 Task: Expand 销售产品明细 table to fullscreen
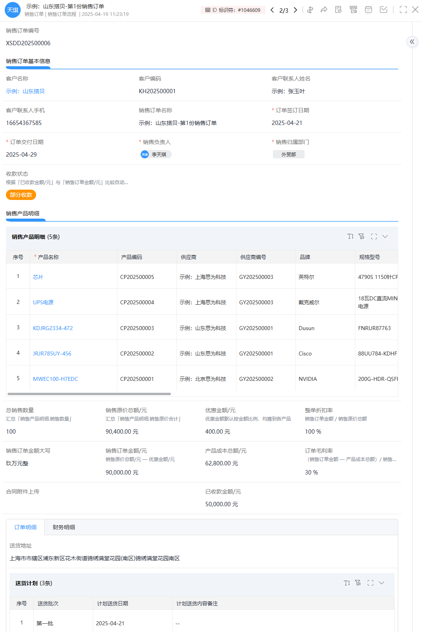374,236
